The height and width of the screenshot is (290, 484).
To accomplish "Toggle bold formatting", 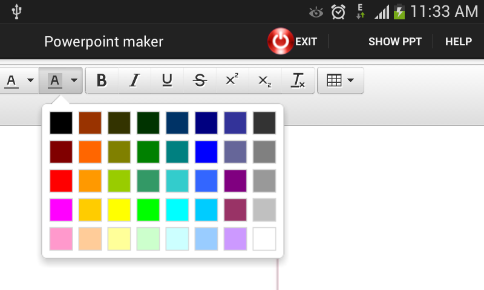I will pos(102,80).
